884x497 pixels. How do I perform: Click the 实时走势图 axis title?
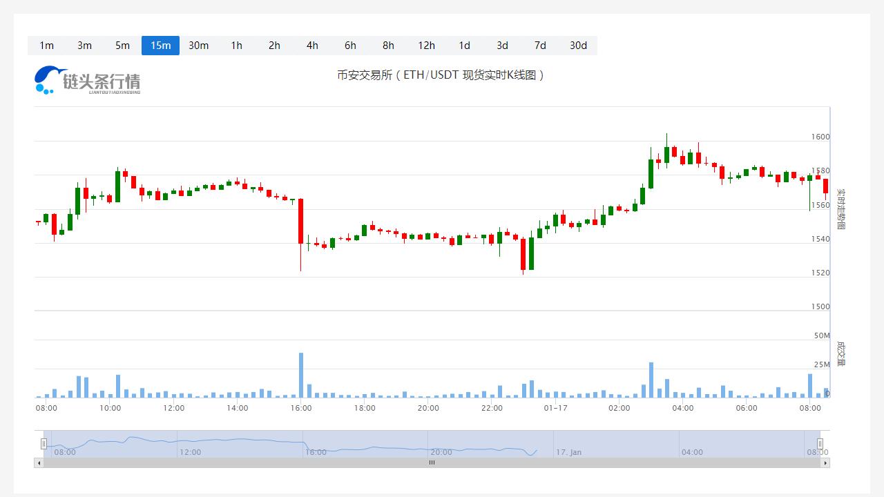pyautogui.click(x=840, y=208)
